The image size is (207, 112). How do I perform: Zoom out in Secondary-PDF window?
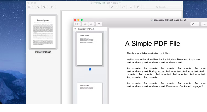pos(85,24)
